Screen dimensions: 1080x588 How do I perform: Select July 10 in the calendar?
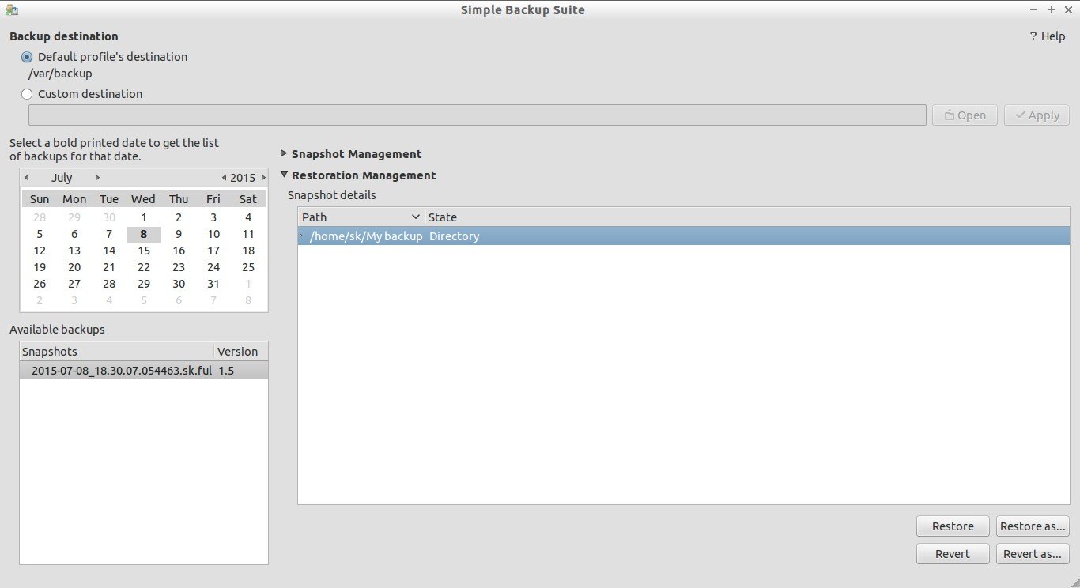213,234
